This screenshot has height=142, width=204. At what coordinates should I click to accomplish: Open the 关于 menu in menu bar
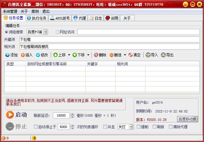[x=24, y=11]
